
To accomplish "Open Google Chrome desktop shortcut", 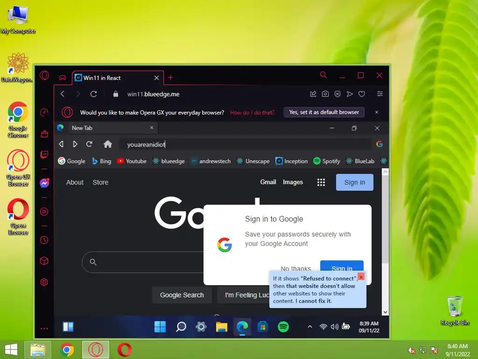I will (x=18, y=120).
